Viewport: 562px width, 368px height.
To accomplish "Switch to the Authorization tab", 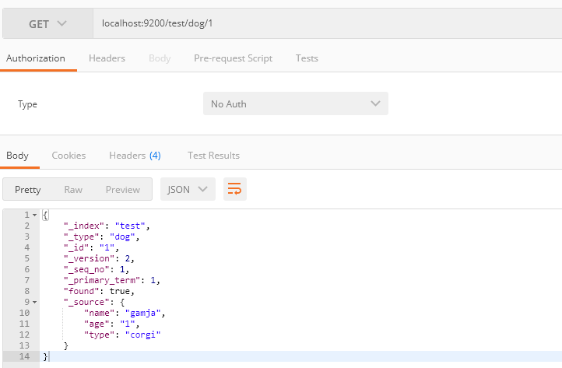I will click(36, 58).
